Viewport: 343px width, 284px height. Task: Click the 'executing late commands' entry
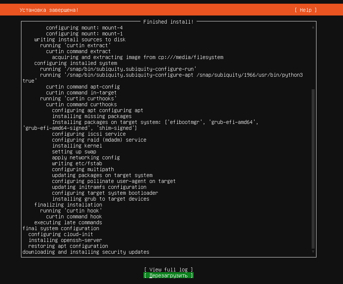pos(68,222)
